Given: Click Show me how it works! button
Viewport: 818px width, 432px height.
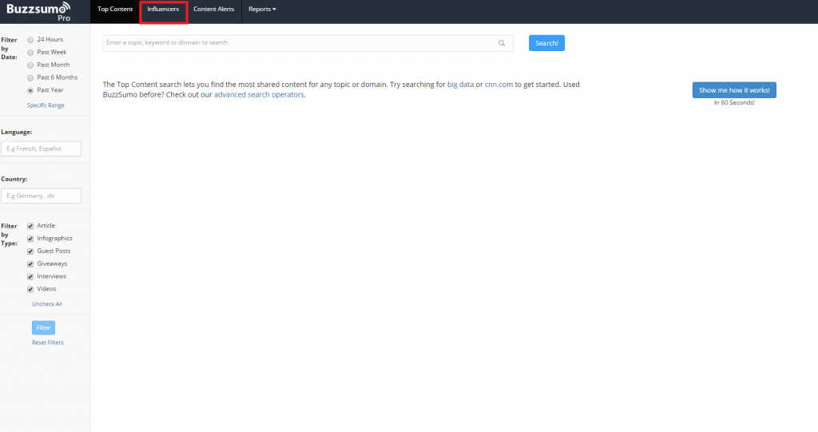Looking at the screenshot, I should (x=734, y=90).
